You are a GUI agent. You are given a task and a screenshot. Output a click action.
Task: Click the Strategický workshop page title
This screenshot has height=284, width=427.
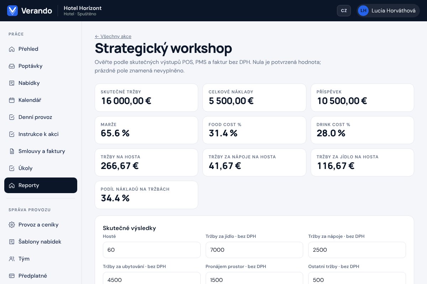tap(163, 48)
